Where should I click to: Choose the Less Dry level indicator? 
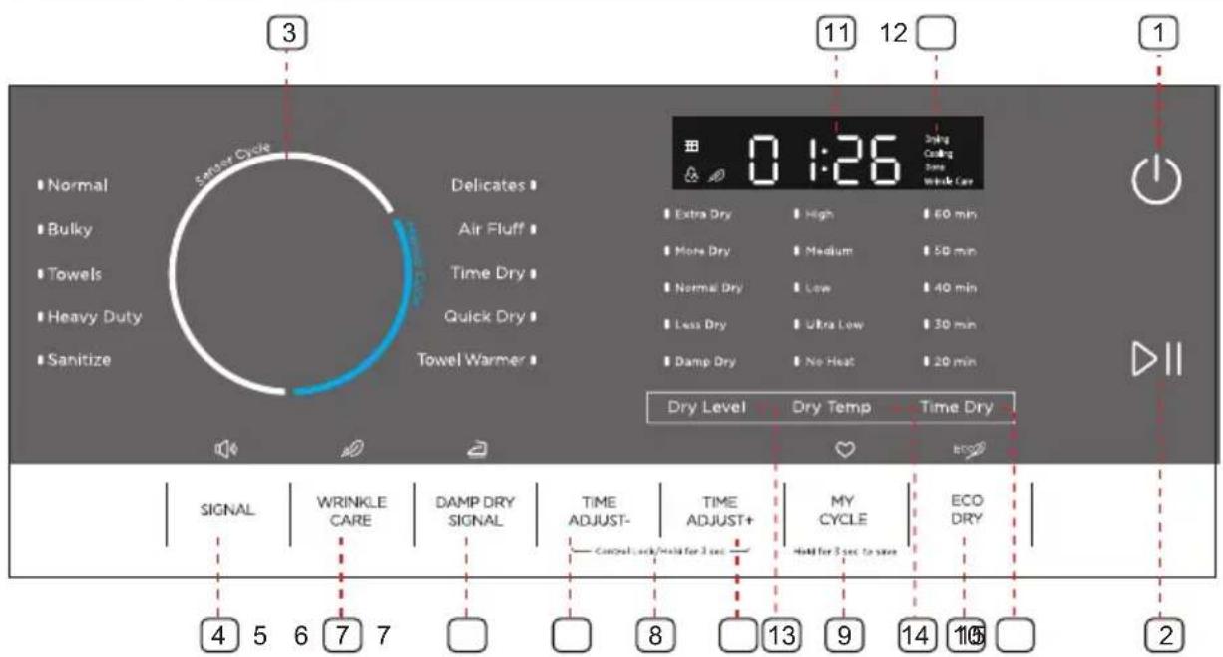click(695, 324)
